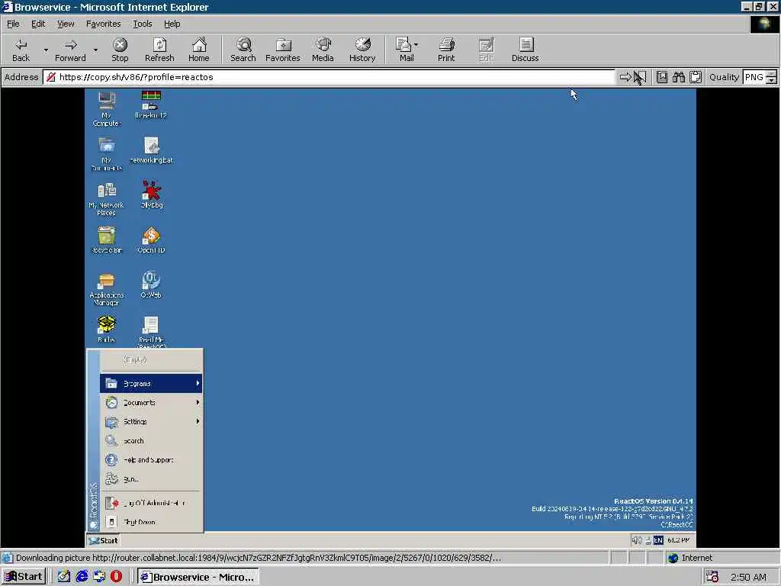Open the Edit menu
The width and height of the screenshot is (781, 586).
tap(38, 24)
